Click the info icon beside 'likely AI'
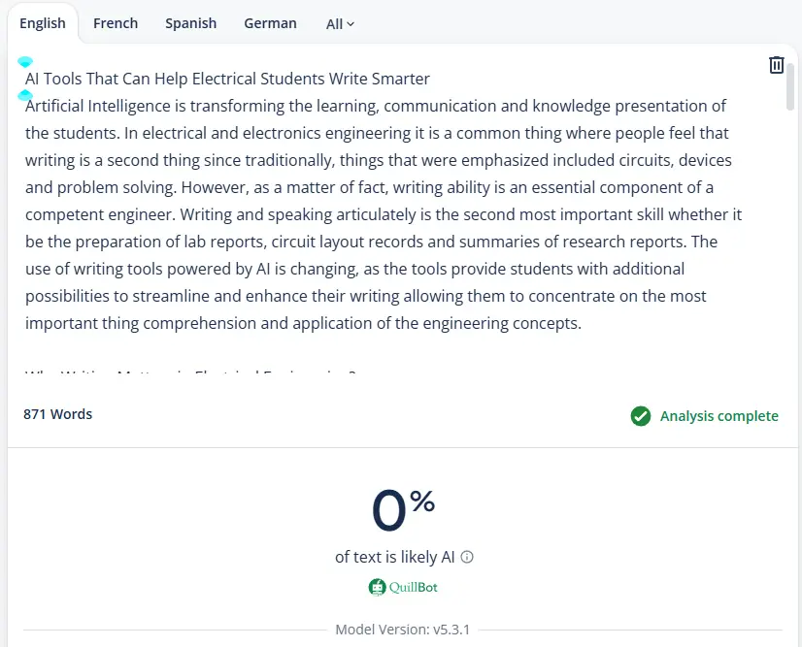The image size is (802, 647). coord(467,557)
